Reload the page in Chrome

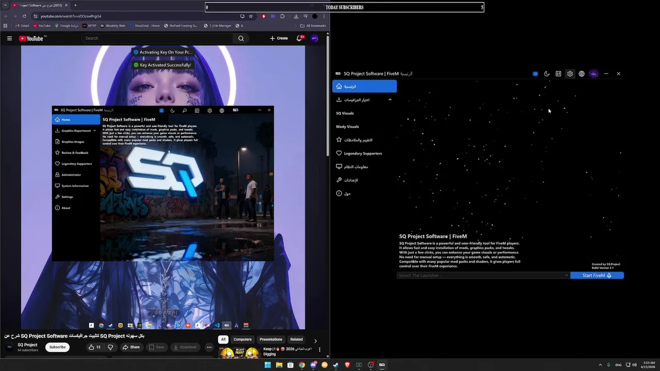pos(24,16)
